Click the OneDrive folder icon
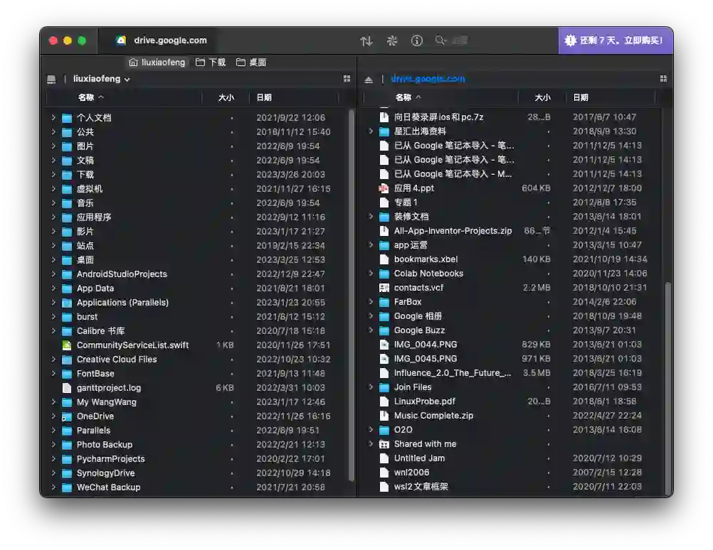The image size is (713, 550). 67,416
